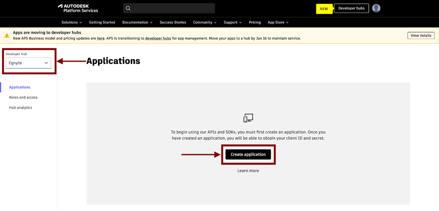439x211 pixels.
Task: Click the Developer Hub label
Action: point(16,54)
